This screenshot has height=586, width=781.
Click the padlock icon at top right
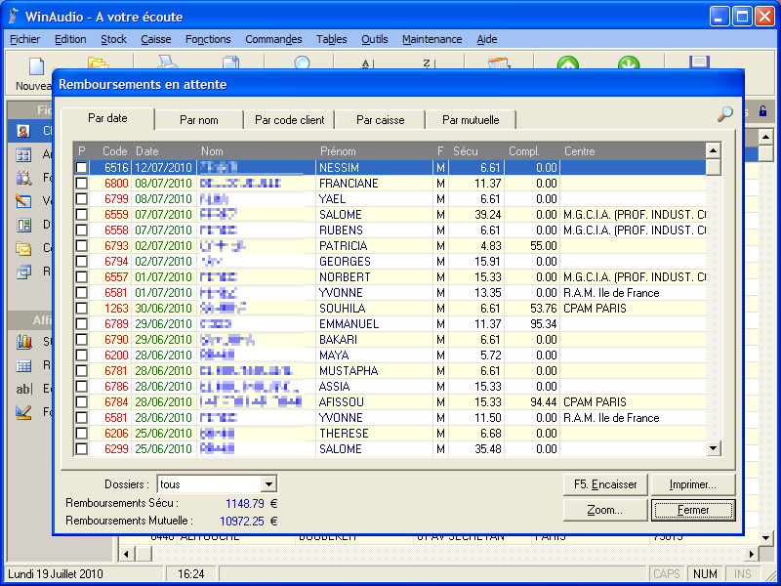[762, 112]
